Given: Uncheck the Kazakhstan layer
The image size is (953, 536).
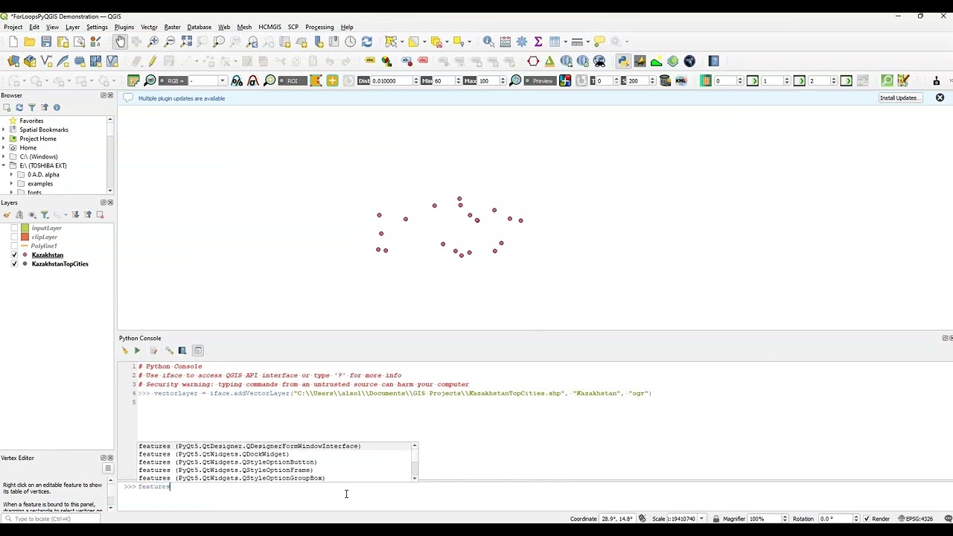Looking at the screenshot, I should pos(14,255).
